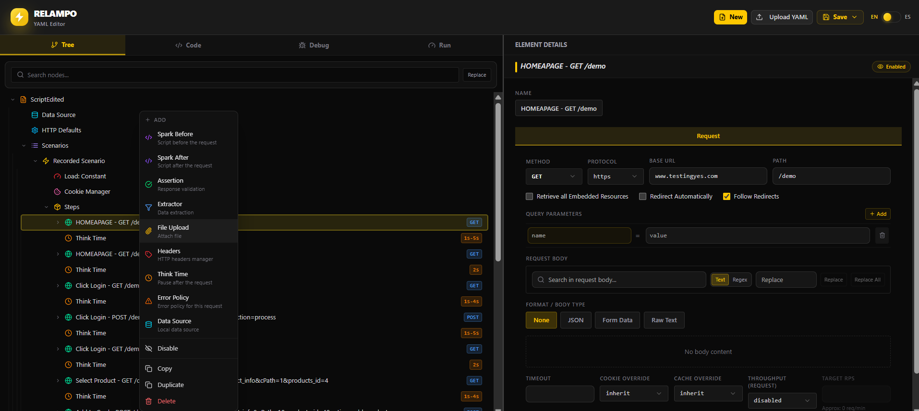Click the Recorded Scenario lightning icon

pyautogui.click(x=46, y=161)
